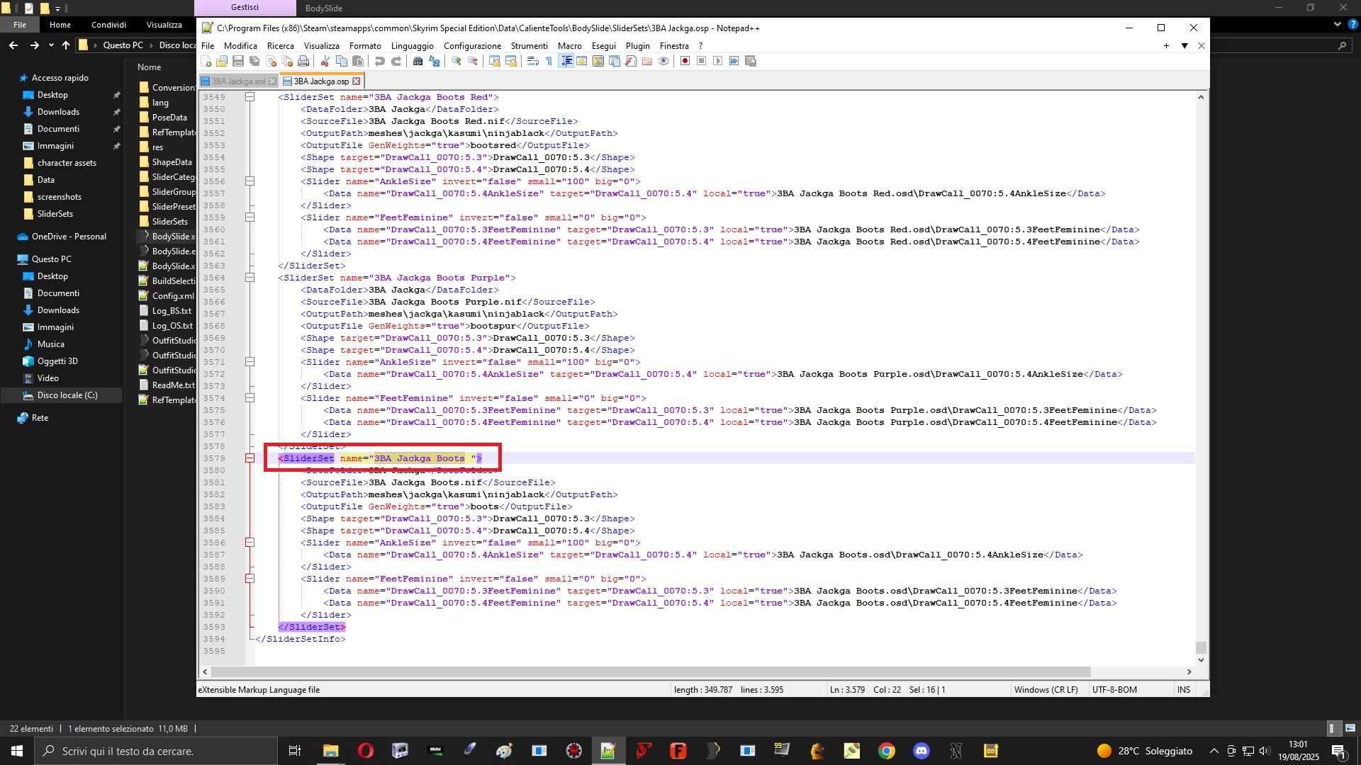Collapse the Slider fold at line 3556
The image size is (1361, 765).
coord(250,181)
